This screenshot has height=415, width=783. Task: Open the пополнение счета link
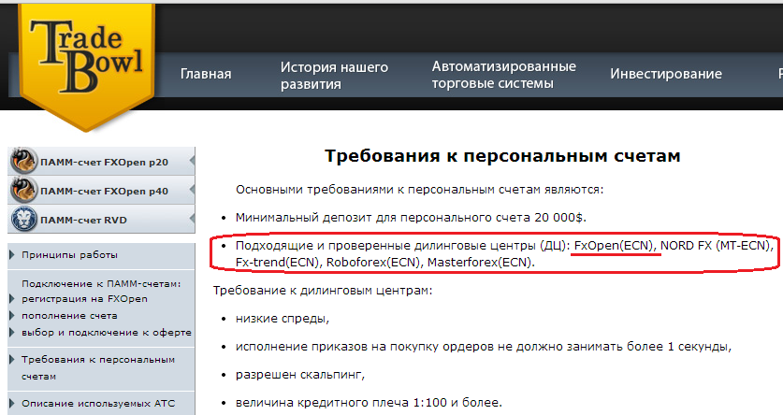pyautogui.click(x=69, y=316)
